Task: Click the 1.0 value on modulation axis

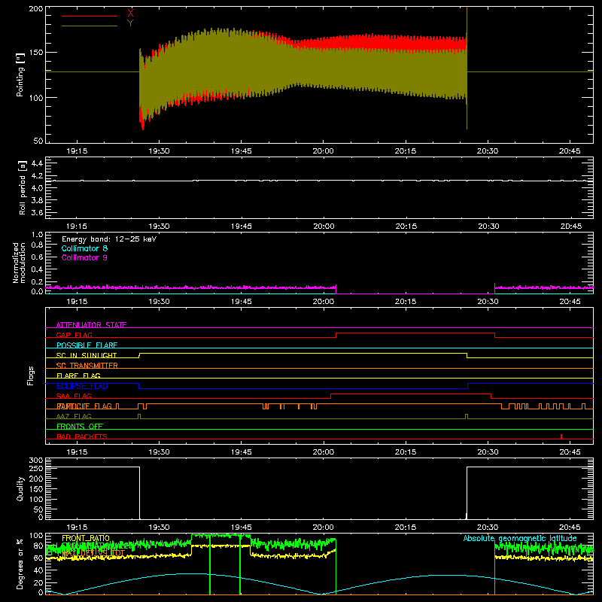Action: (x=37, y=235)
